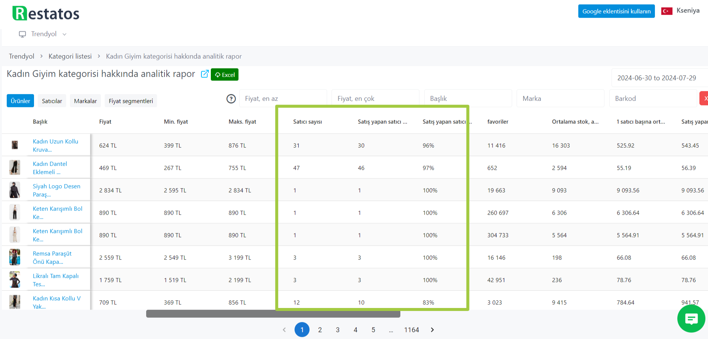Export report with Excel button
Viewport: 708px width, 339px height.
pyautogui.click(x=225, y=74)
